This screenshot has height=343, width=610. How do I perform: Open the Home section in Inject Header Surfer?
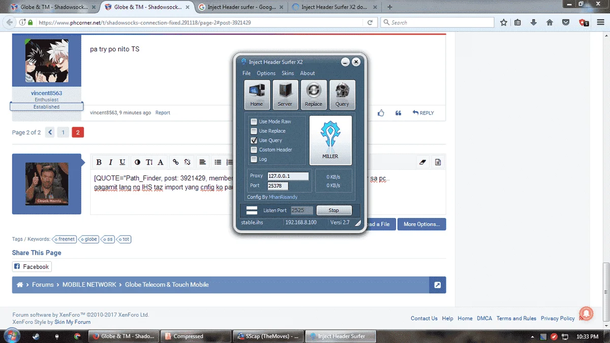tap(257, 95)
